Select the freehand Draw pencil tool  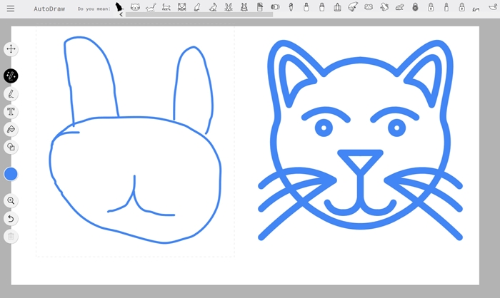[x=11, y=93]
